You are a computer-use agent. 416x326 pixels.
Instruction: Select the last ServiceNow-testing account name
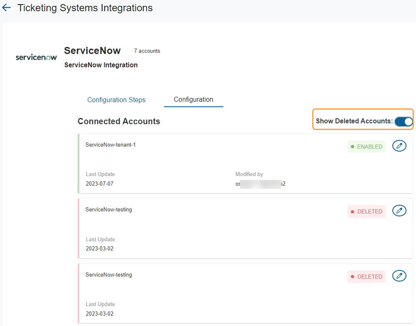109,275
